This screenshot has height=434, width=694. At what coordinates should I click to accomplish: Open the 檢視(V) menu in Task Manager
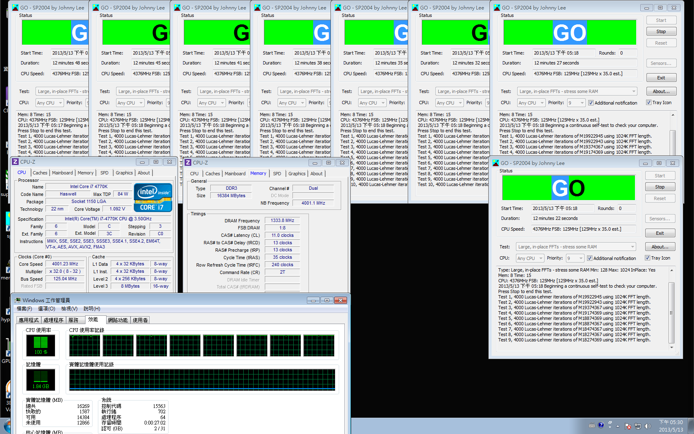pyautogui.click(x=69, y=309)
